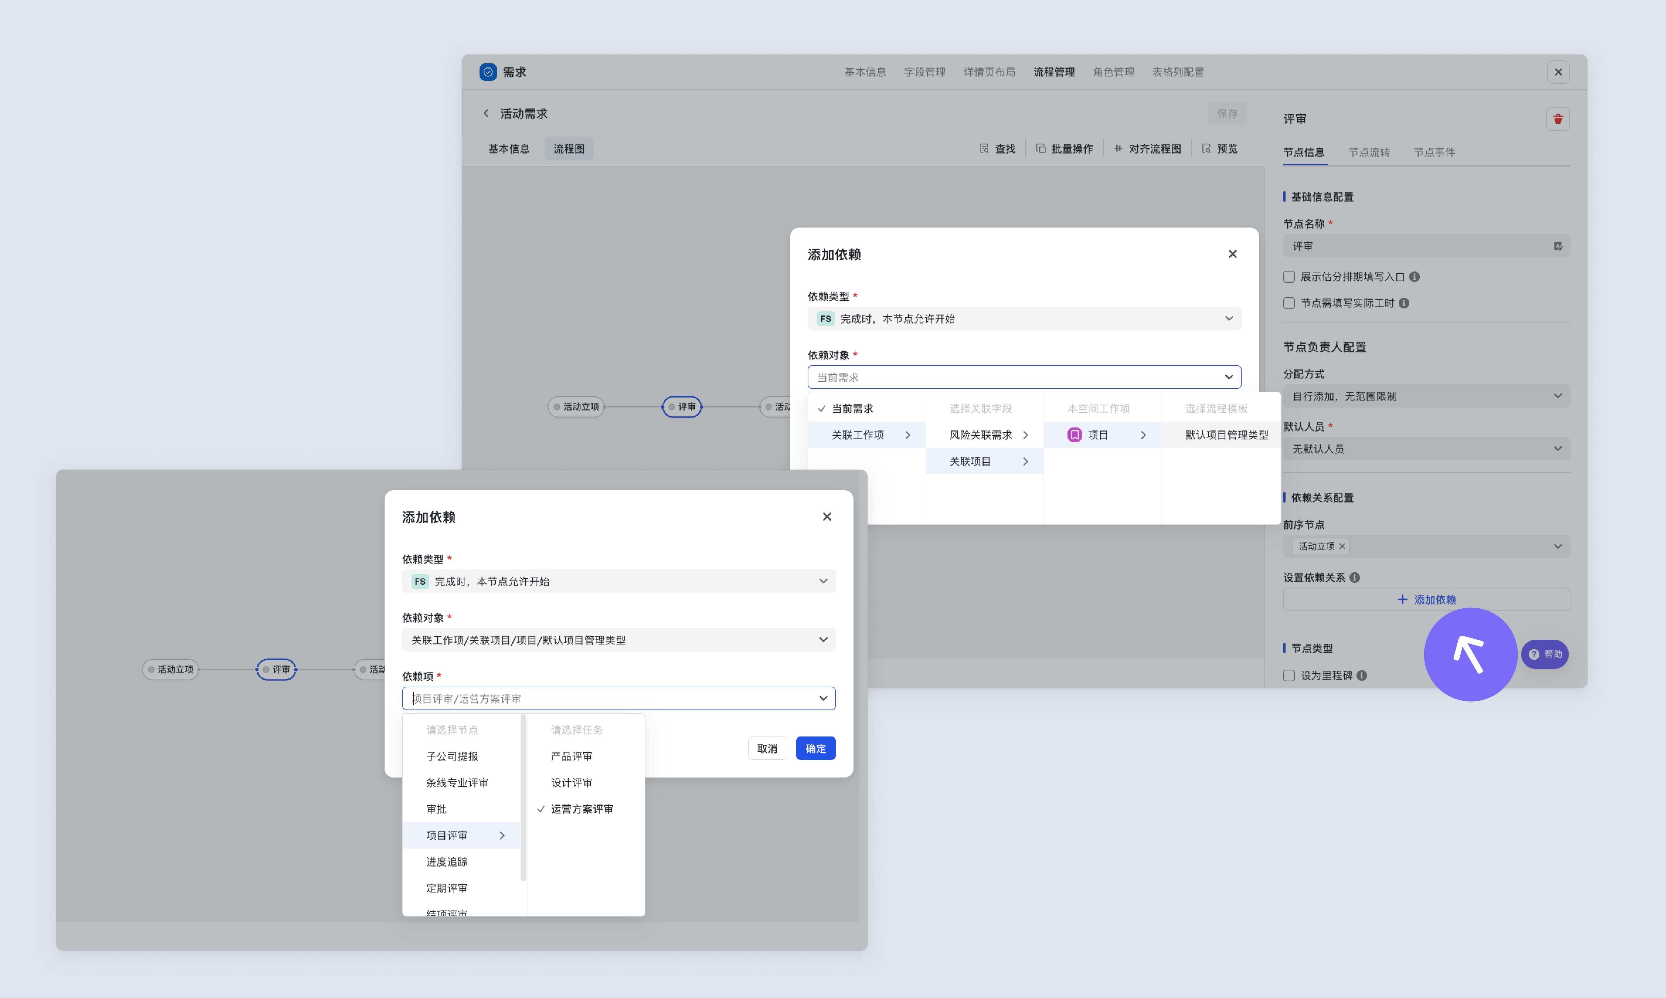Open 依赖类型 dropdown in the front window dialog
Viewport: 1666px width, 998px height.
(618, 582)
